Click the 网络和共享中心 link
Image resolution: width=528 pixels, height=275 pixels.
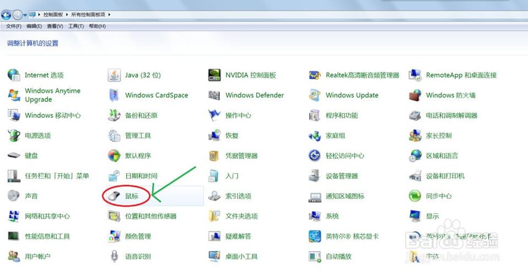(47, 216)
